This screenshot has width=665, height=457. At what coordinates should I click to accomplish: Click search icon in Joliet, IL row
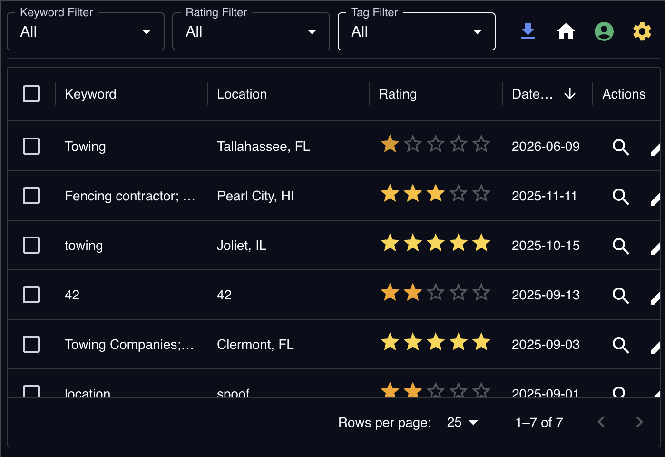click(x=621, y=246)
